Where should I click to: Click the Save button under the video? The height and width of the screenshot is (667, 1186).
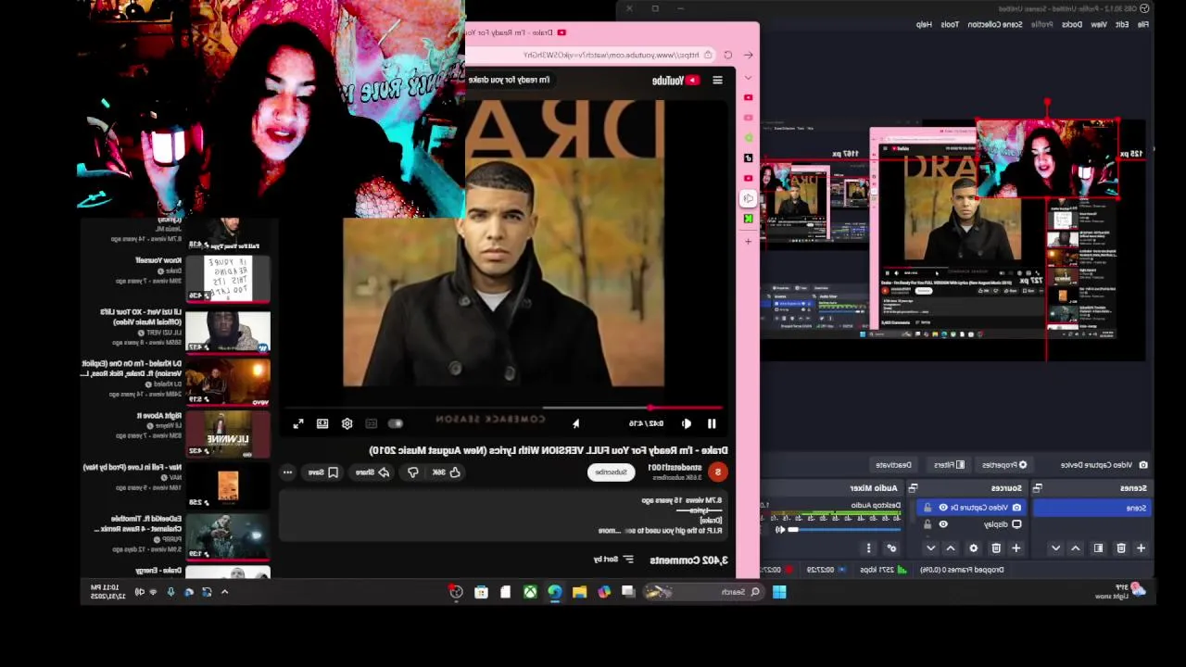tap(322, 472)
